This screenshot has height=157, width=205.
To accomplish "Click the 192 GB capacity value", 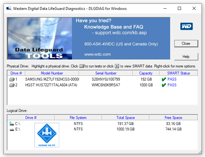I will coord(146,79).
